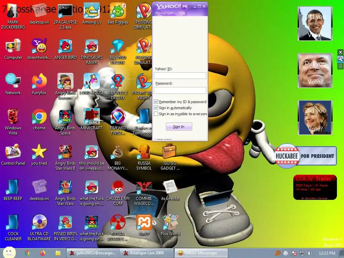Click the Hillary Did you Vote gadget
344x258 pixels.
click(315, 118)
